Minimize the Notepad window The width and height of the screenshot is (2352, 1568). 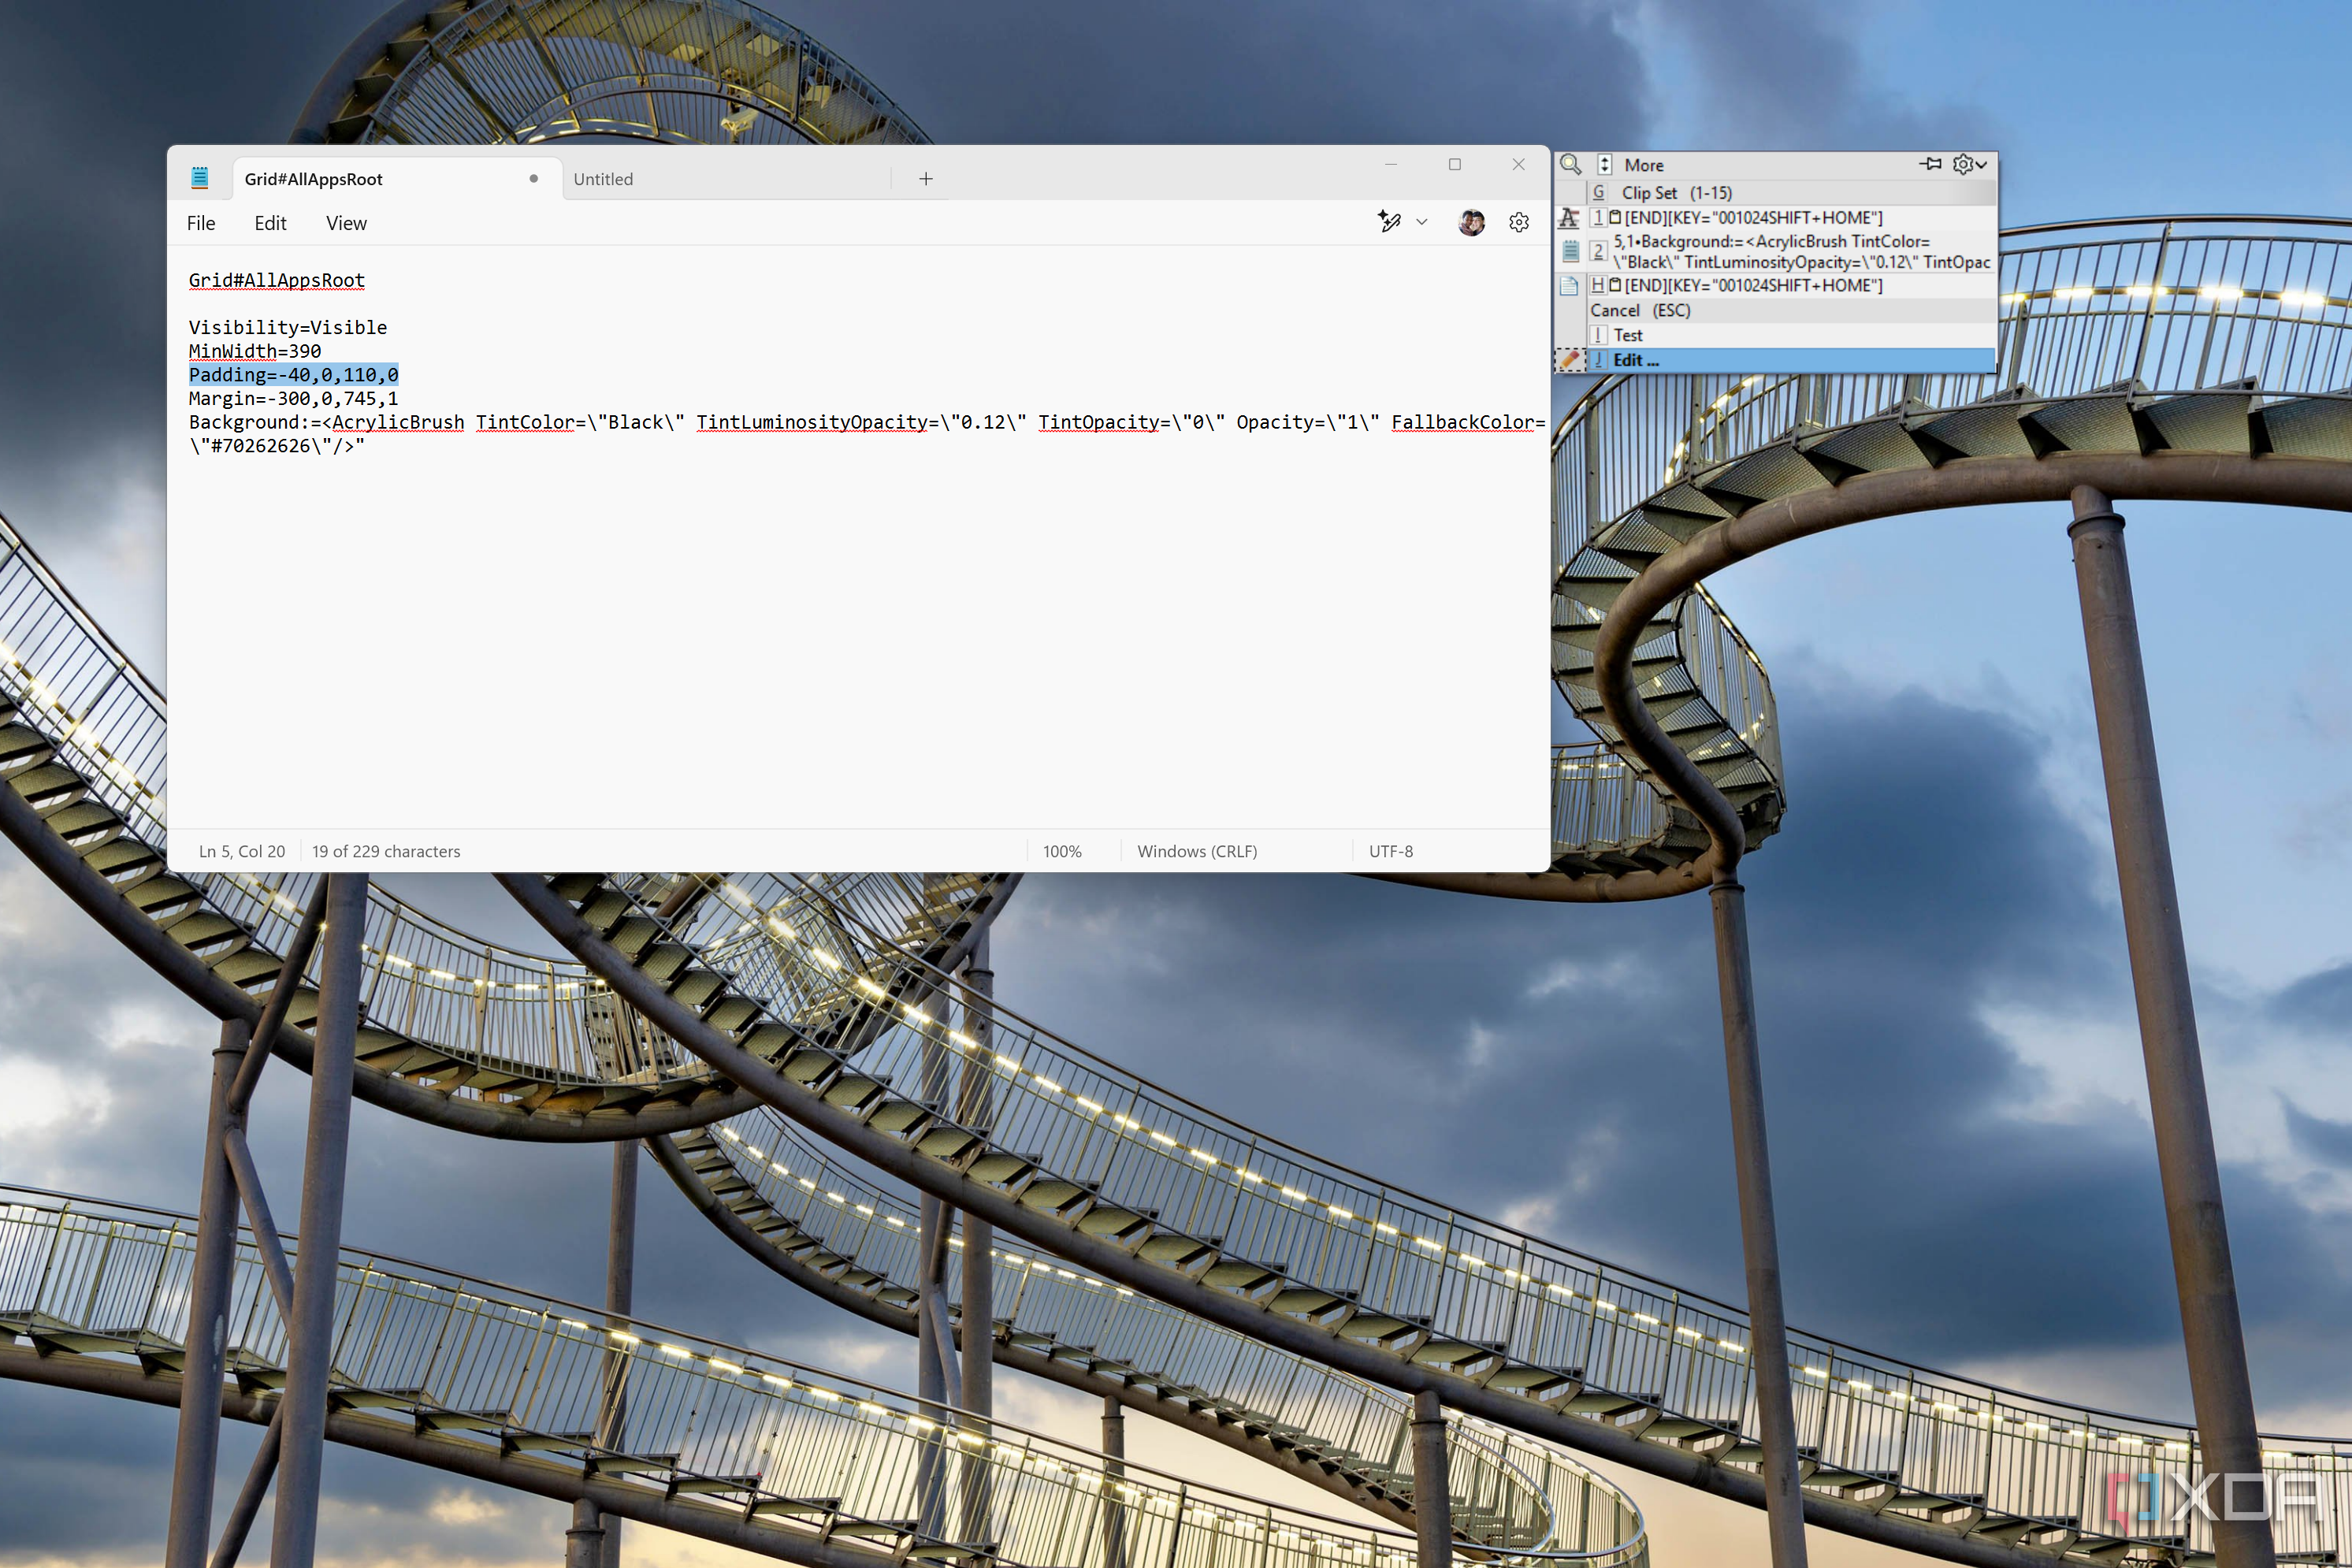click(x=1391, y=164)
